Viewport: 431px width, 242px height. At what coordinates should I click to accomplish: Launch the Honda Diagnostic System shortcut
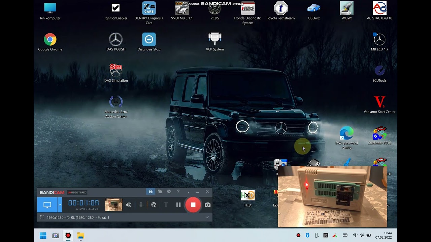(x=248, y=13)
